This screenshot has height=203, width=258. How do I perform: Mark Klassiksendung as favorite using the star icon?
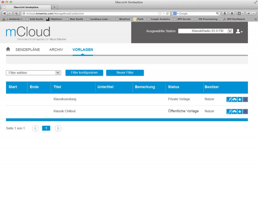(x=240, y=99)
